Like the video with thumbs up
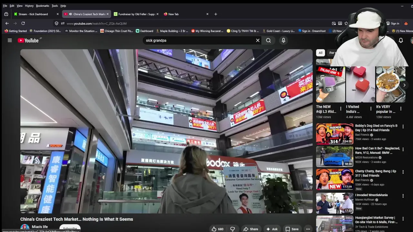The width and height of the screenshot is (413, 232). [217, 229]
